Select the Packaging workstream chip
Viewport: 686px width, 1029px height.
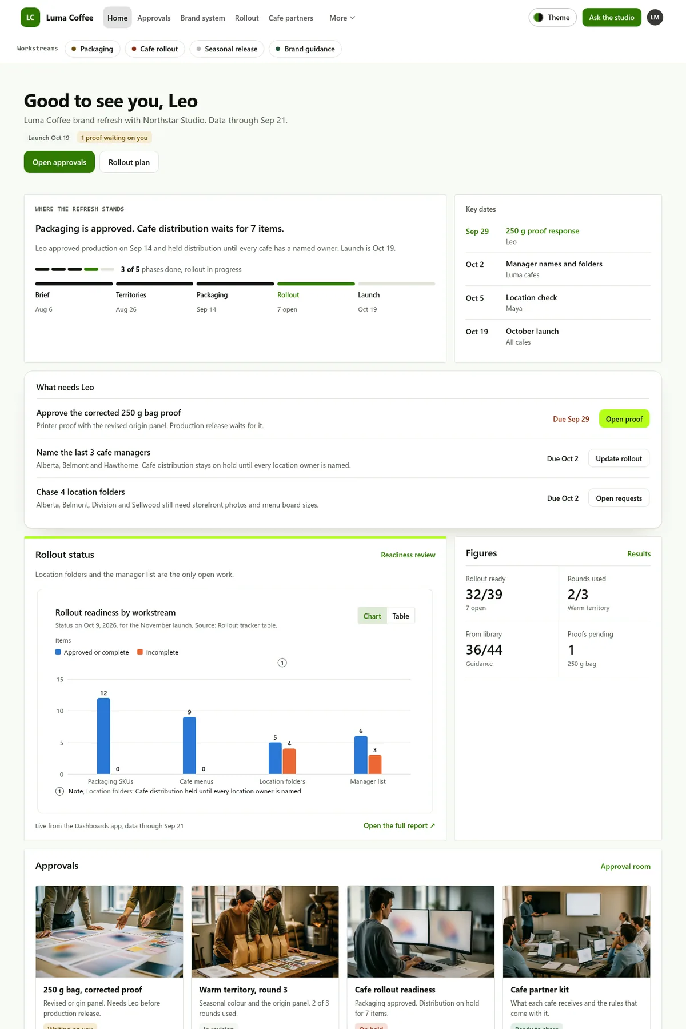tap(93, 49)
